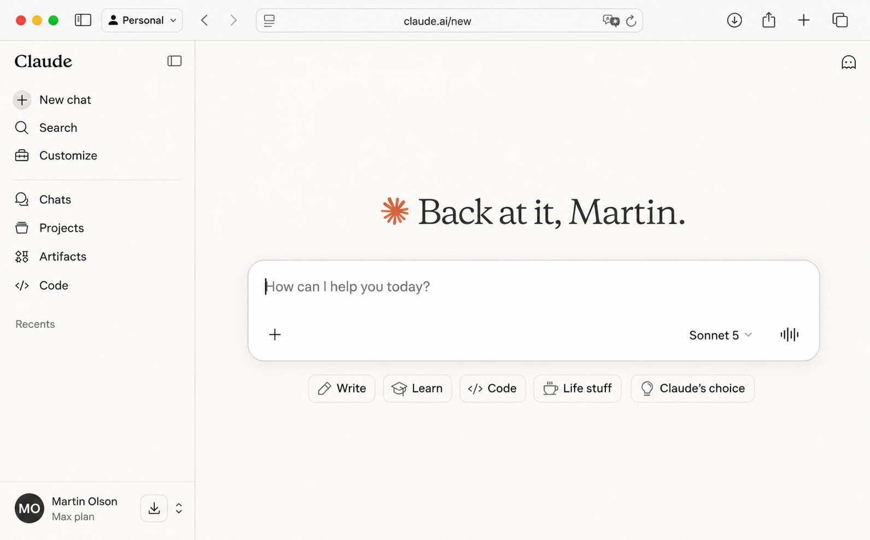This screenshot has width=870, height=540.
Task: Expand the Martin Olson account menu
Action: (x=179, y=508)
